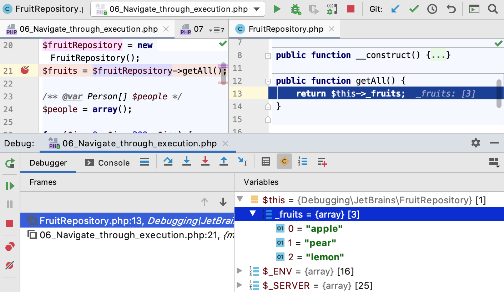The width and height of the screenshot is (504, 292).
Task: Stop the debug session in the left sidebar
Action: (x=10, y=223)
